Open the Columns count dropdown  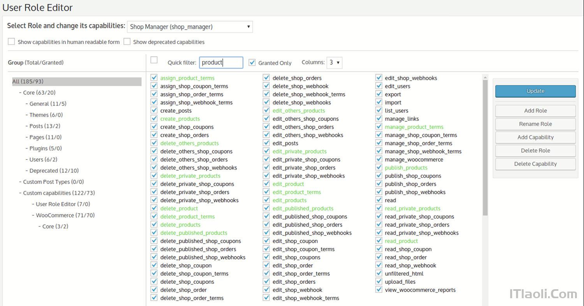click(334, 62)
